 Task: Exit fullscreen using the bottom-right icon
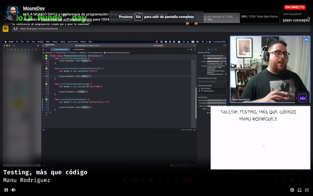[307, 190]
